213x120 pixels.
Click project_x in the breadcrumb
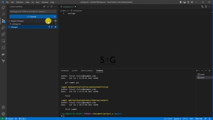[64, 10]
